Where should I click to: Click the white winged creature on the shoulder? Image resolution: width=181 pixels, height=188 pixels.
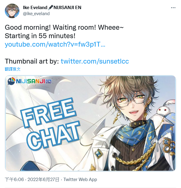coord(166,108)
